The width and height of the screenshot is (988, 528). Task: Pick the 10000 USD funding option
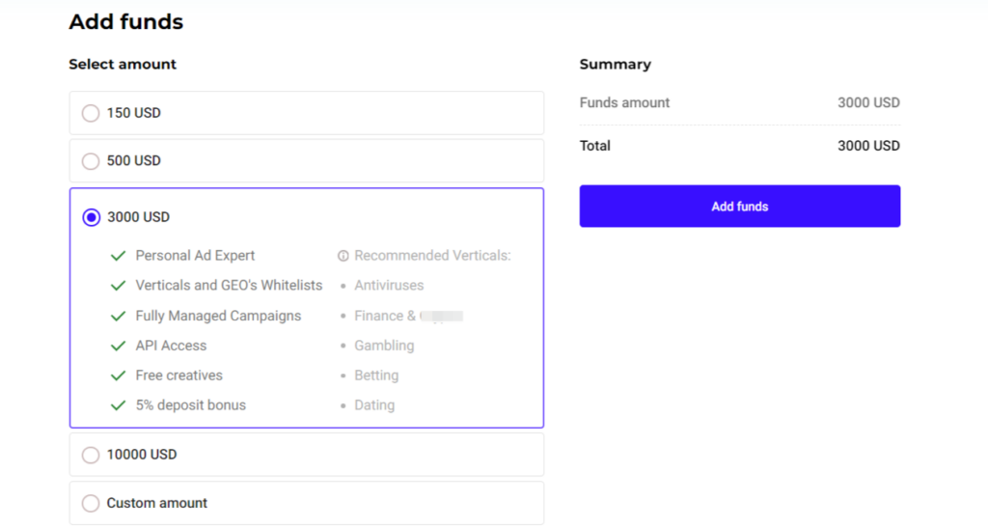coord(91,455)
